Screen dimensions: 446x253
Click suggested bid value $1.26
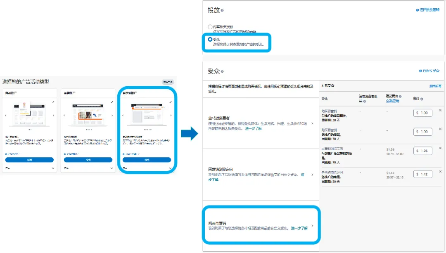point(390,149)
